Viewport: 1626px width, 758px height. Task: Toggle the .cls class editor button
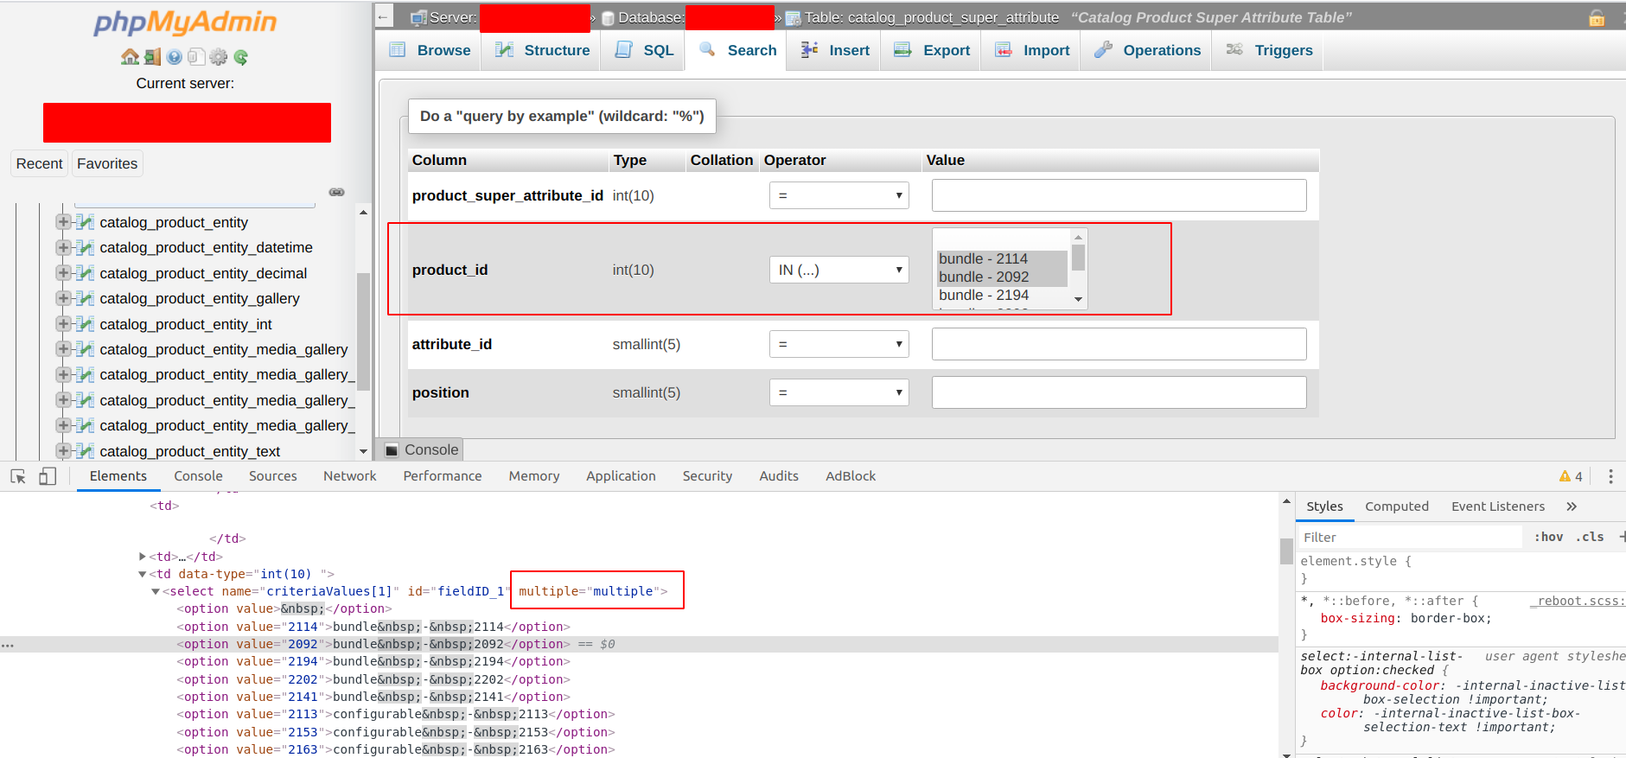[1590, 537]
